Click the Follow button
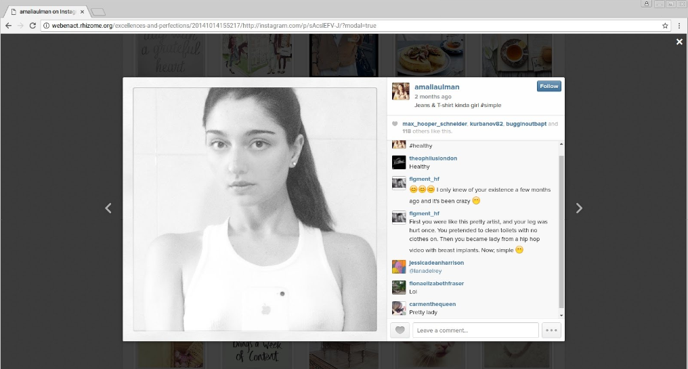 click(x=549, y=86)
